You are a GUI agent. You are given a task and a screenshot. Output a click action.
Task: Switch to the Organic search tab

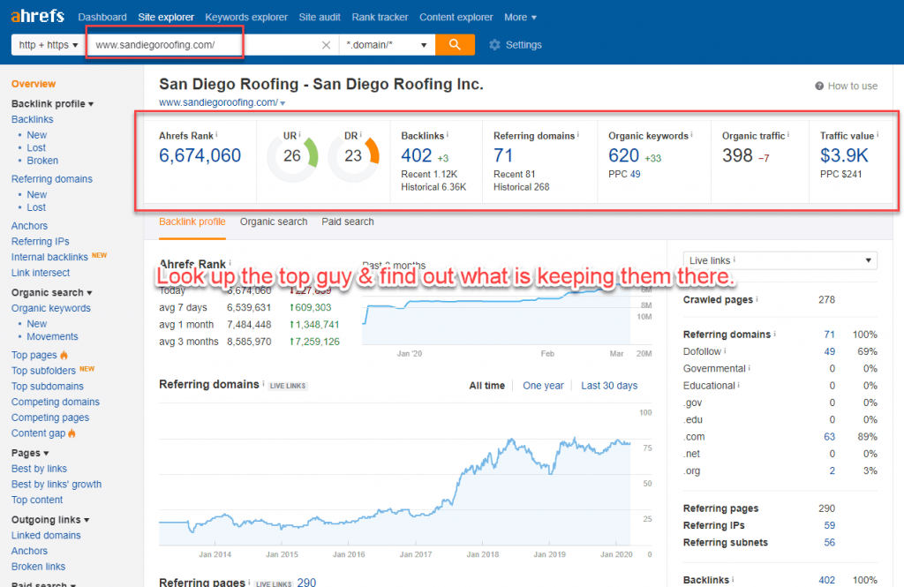274,222
